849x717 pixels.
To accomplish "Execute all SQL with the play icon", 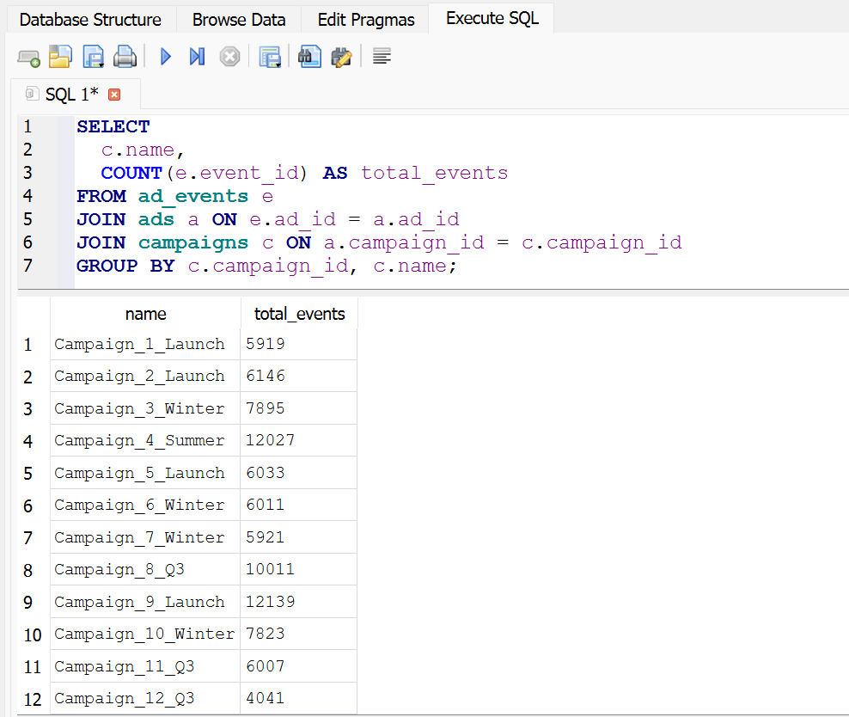I will [x=166, y=58].
